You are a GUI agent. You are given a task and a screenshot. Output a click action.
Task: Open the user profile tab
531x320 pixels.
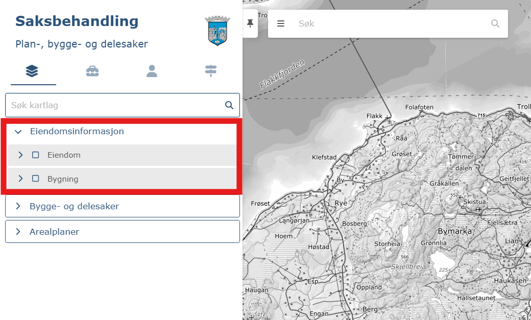click(x=152, y=71)
